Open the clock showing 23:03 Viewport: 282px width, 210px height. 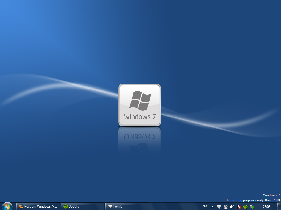point(267,207)
